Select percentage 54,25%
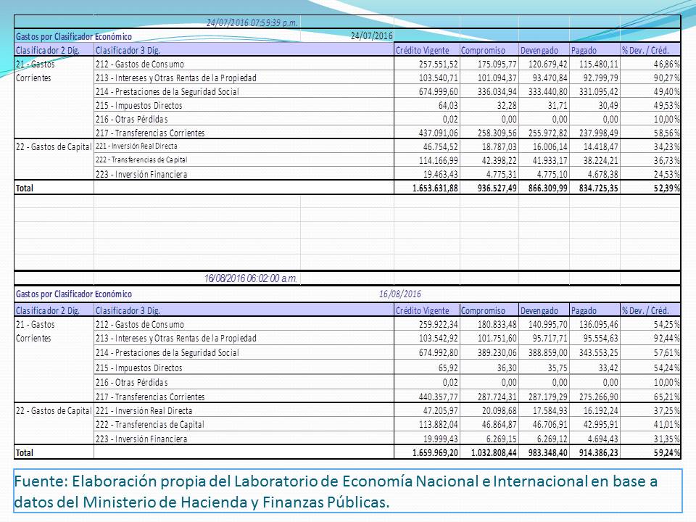696x522 pixels. point(666,324)
